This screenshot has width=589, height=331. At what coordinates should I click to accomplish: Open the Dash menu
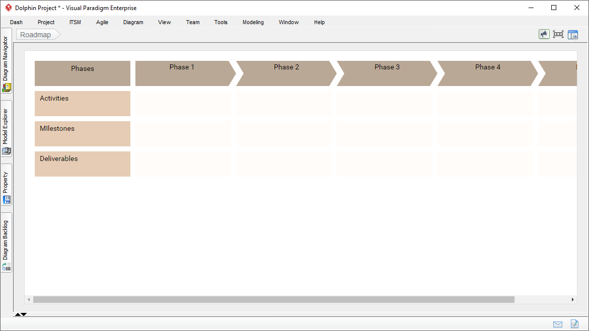tap(16, 22)
